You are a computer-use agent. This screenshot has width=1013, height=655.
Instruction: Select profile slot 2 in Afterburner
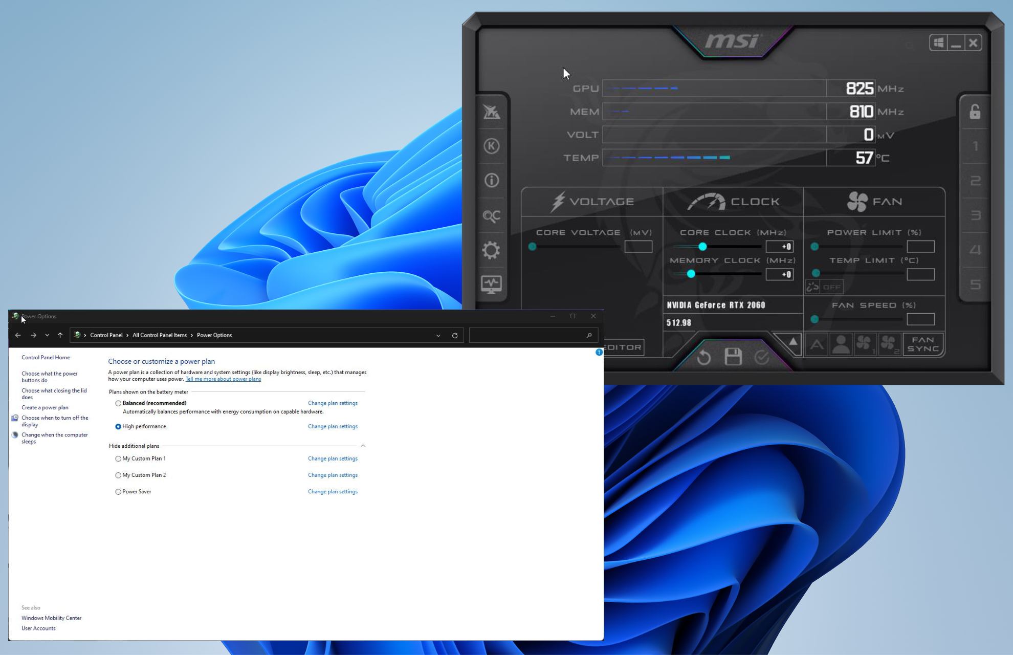(x=975, y=181)
